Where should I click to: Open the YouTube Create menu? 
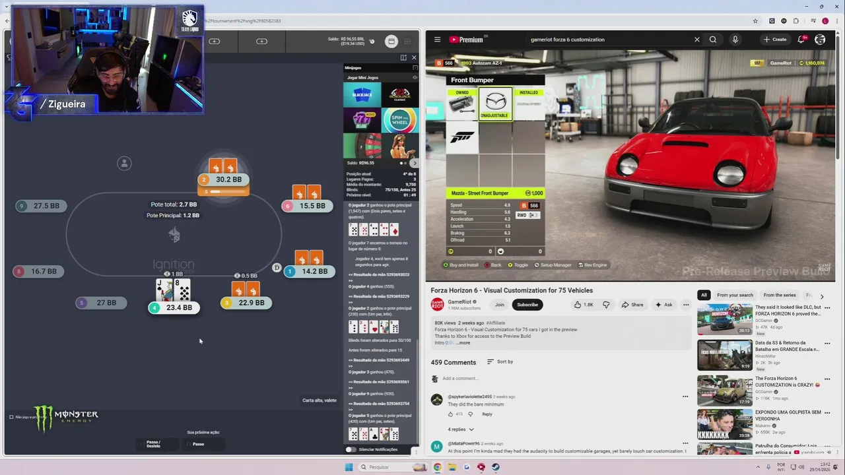click(x=775, y=40)
